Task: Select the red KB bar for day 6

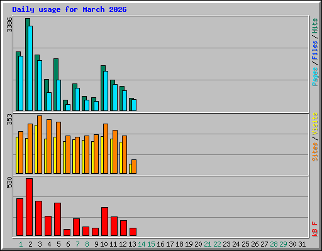Action: click(67, 233)
